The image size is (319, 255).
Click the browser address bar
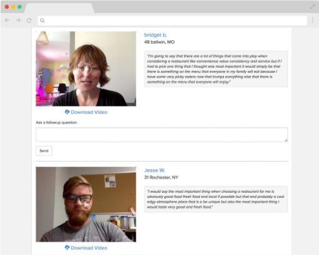tap(172, 21)
